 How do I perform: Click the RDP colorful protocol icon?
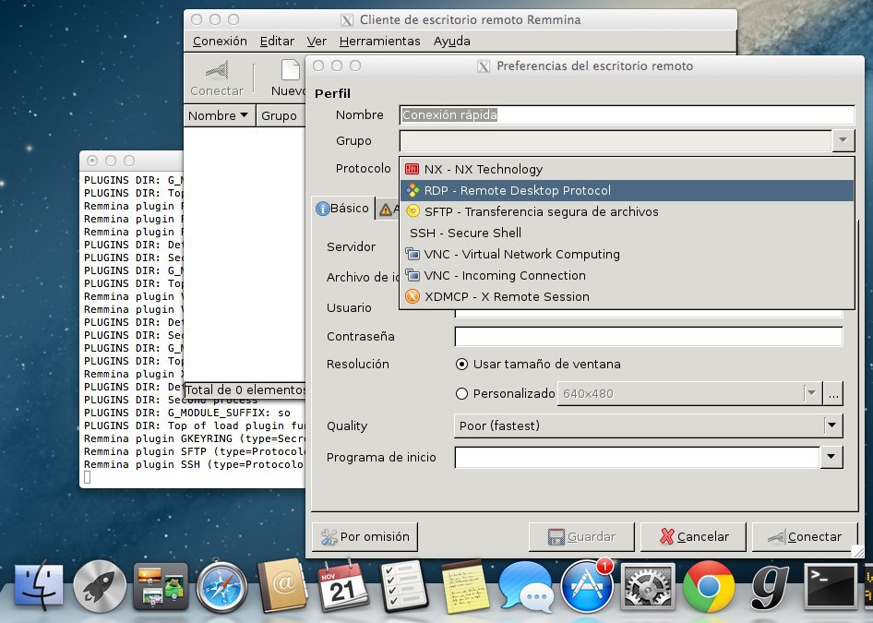pyautogui.click(x=412, y=190)
